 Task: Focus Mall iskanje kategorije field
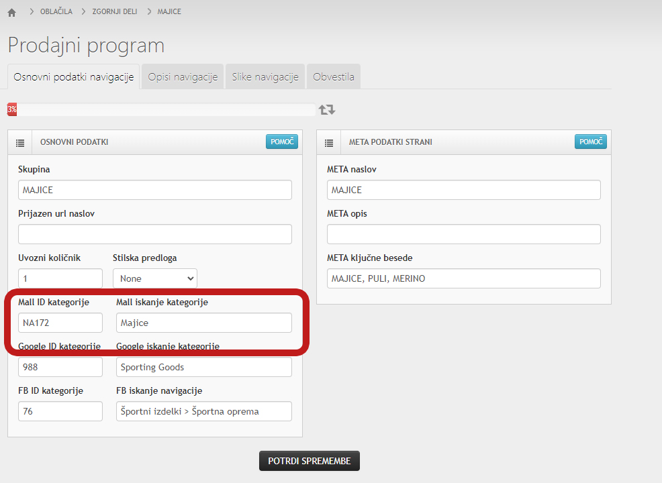(x=204, y=323)
